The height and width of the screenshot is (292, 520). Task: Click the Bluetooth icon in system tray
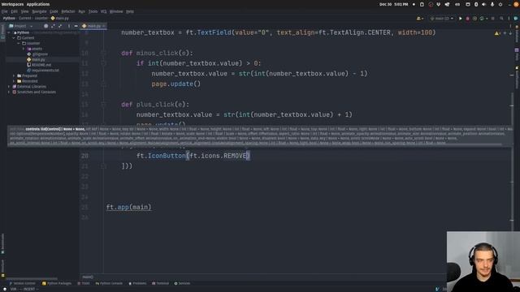point(476,4)
